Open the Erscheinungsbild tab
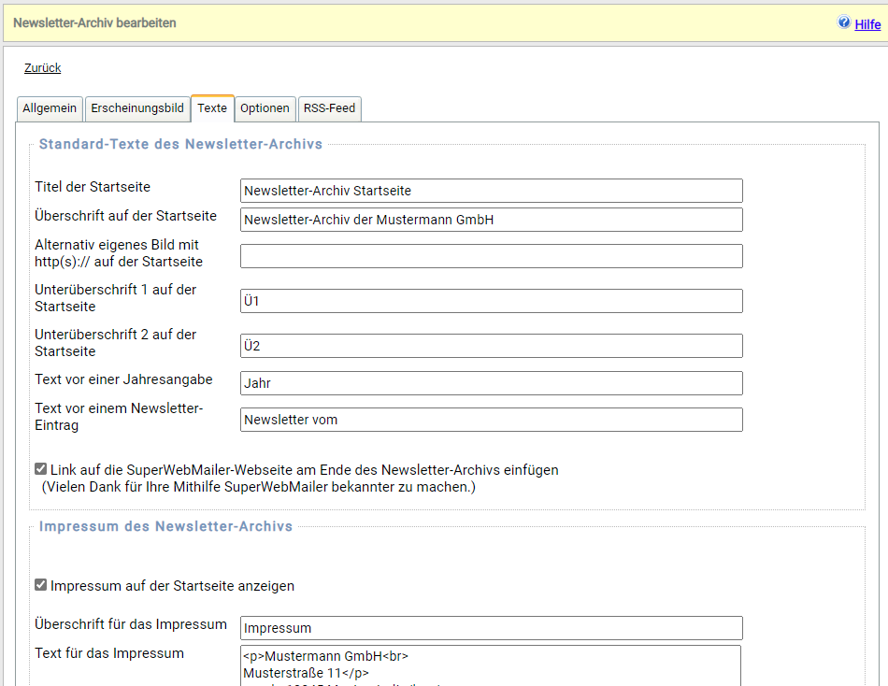This screenshot has width=888, height=686. pos(136,108)
